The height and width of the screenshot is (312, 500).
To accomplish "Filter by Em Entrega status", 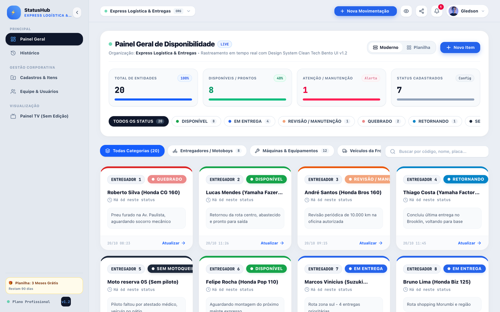I will pyautogui.click(x=249, y=121).
